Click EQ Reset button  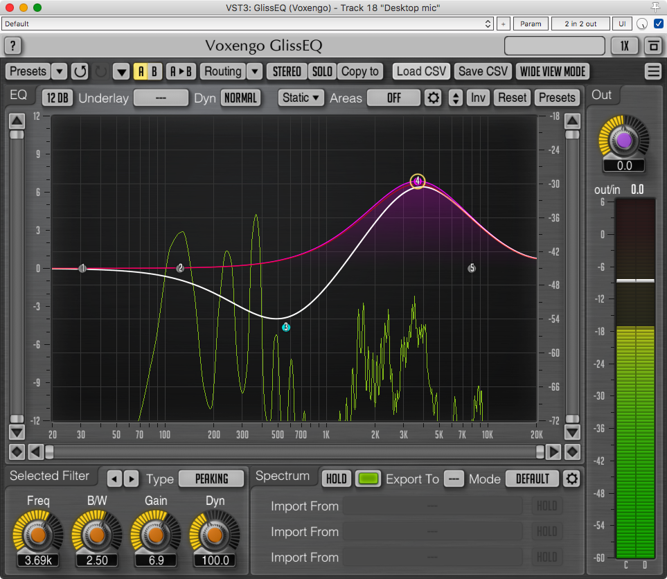click(512, 98)
